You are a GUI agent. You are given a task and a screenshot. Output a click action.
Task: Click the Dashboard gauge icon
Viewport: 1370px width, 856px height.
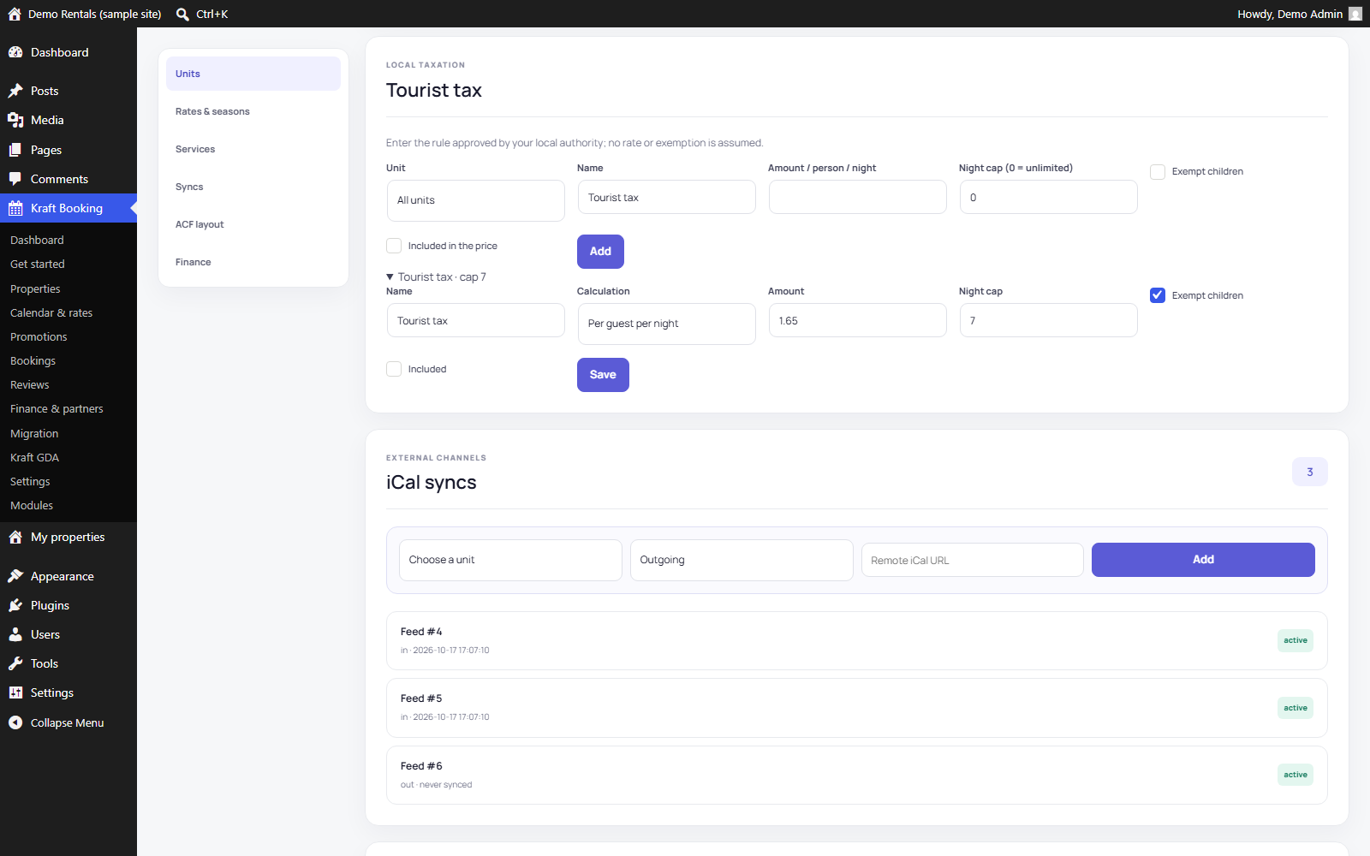15,52
